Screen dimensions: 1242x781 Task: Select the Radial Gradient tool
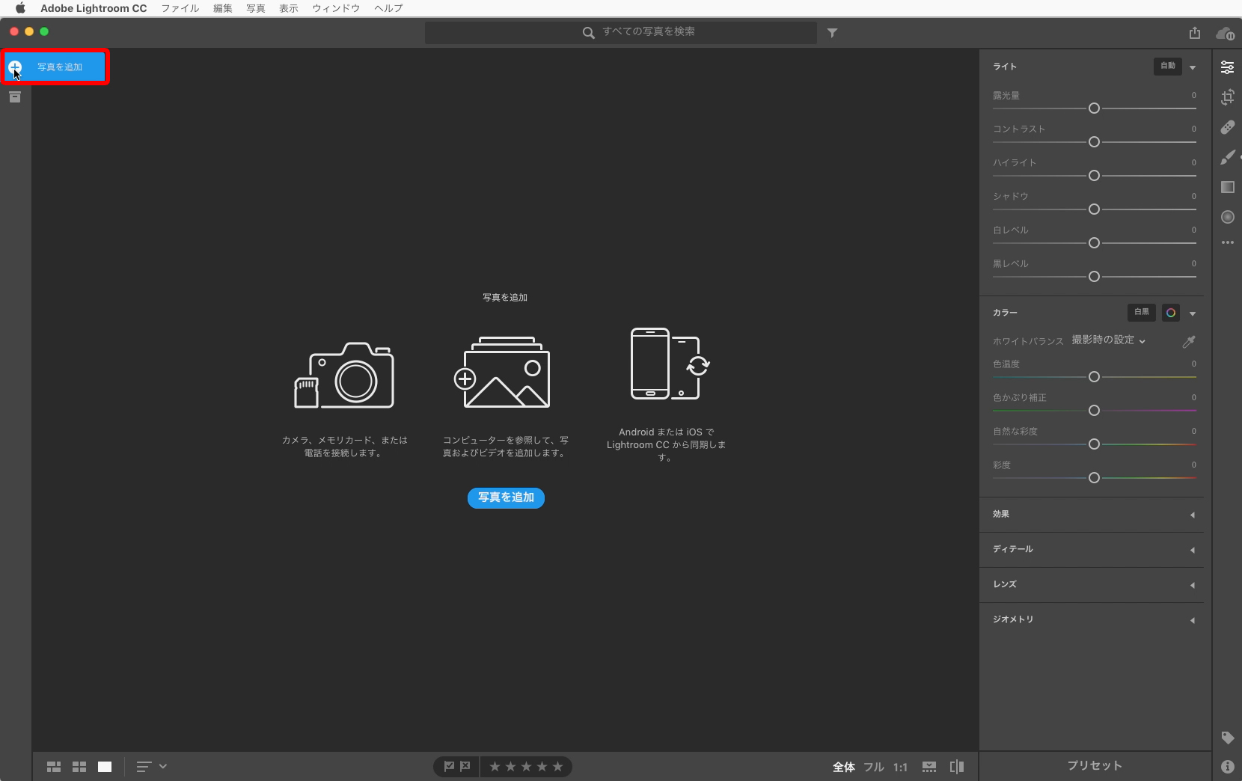[x=1228, y=217]
